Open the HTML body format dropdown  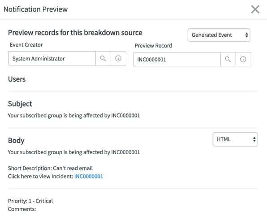click(x=235, y=139)
